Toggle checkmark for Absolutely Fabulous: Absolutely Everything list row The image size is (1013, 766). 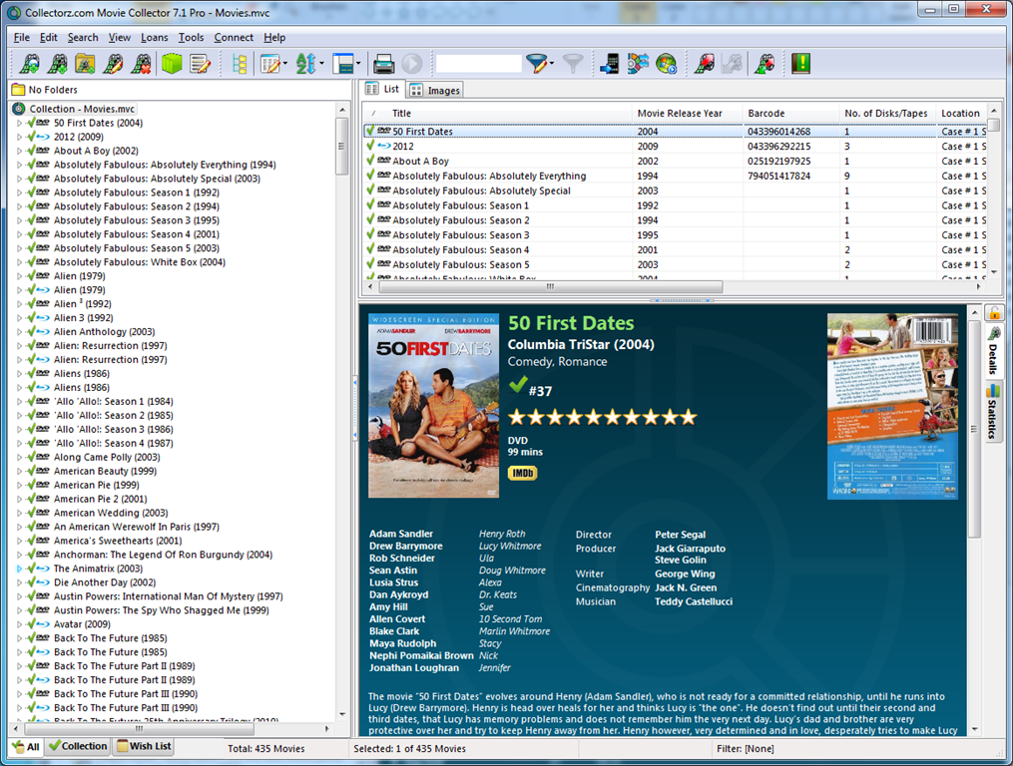(370, 175)
